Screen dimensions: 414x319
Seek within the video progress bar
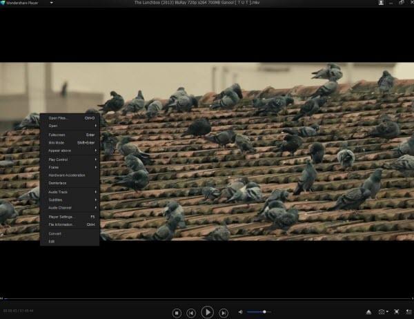(207, 299)
